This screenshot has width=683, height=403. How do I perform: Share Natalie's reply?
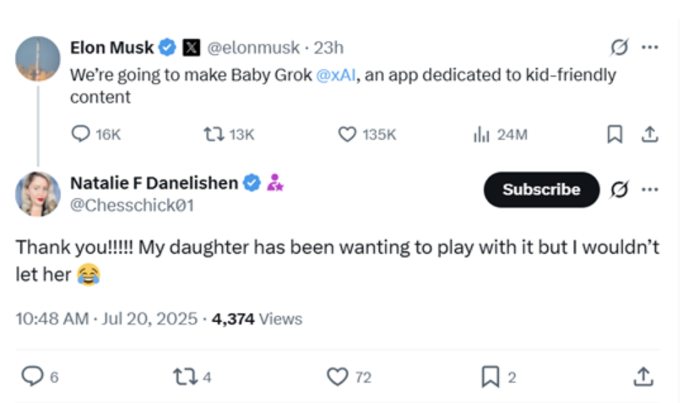point(643,377)
